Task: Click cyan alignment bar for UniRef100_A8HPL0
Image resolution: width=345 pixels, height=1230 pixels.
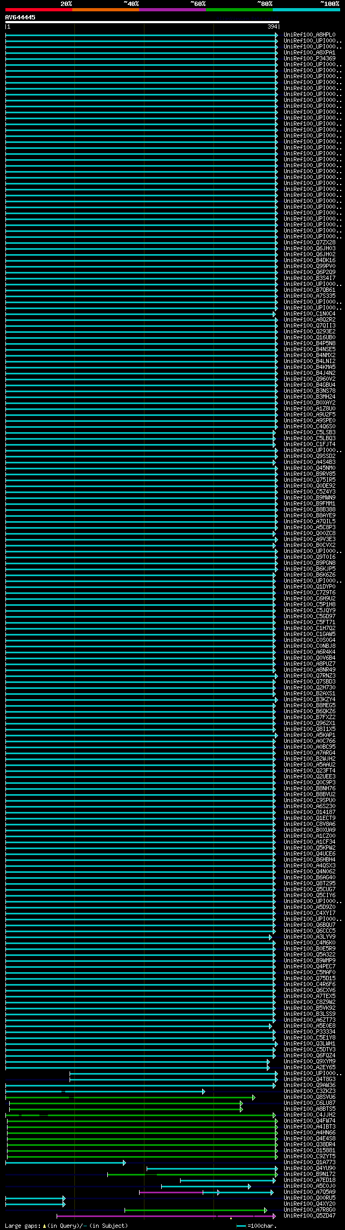Action: point(142,35)
